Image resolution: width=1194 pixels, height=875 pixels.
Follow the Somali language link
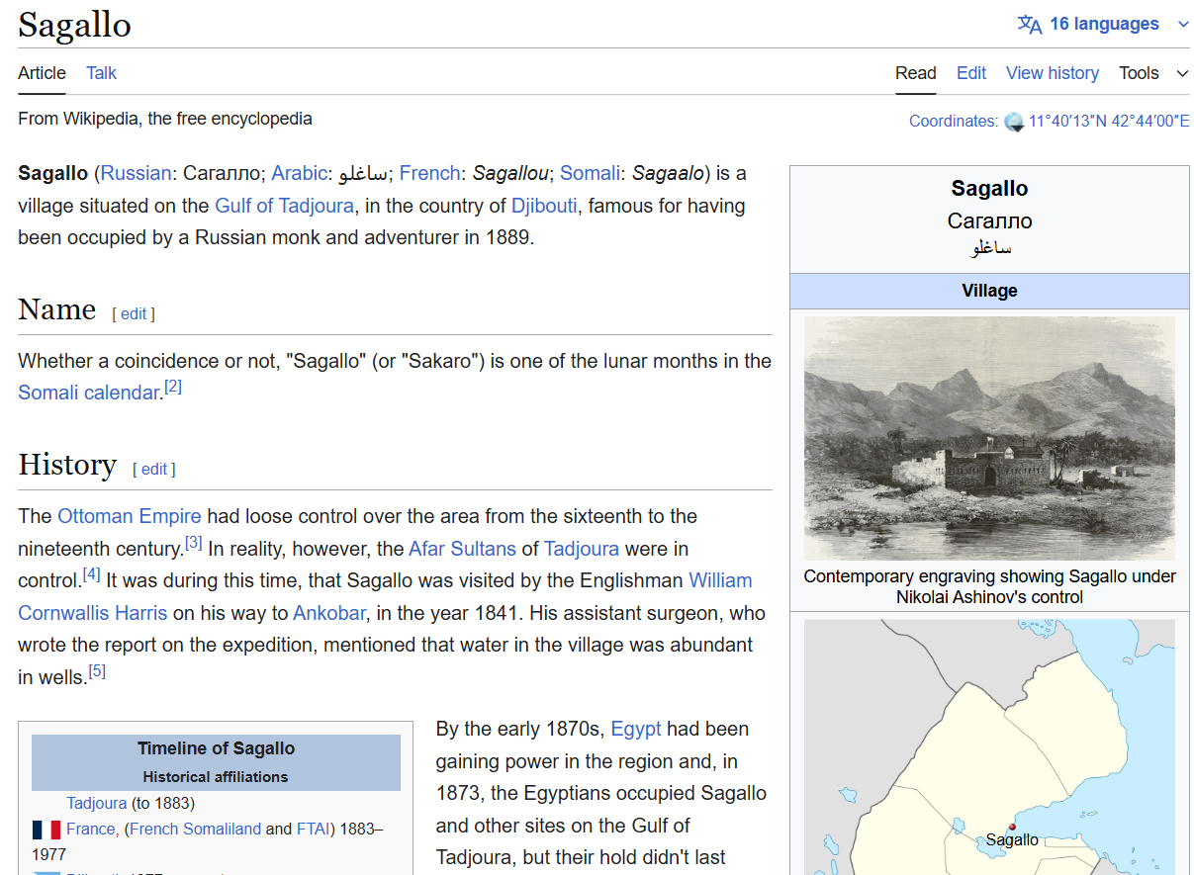coord(590,173)
